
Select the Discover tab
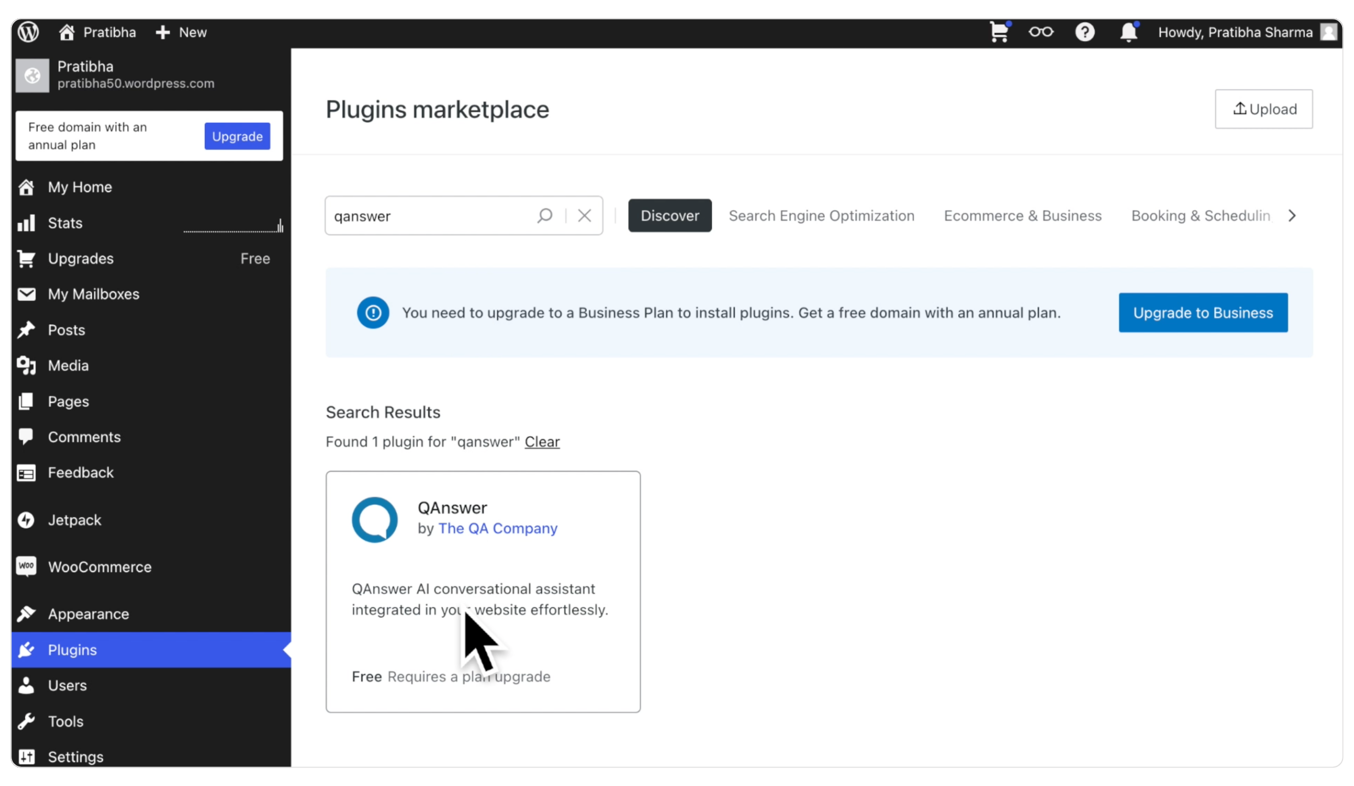point(669,216)
